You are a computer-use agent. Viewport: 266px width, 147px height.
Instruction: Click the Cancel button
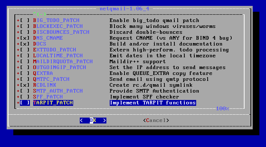tap(156, 120)
